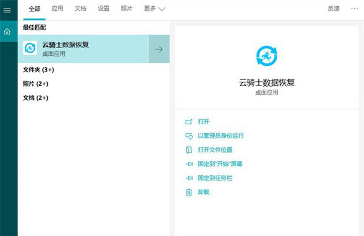Click the 反馈 link

[x=334, y=8]
